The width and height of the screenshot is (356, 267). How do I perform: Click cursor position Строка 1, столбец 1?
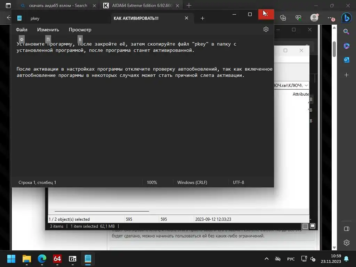tap(37, 183)
